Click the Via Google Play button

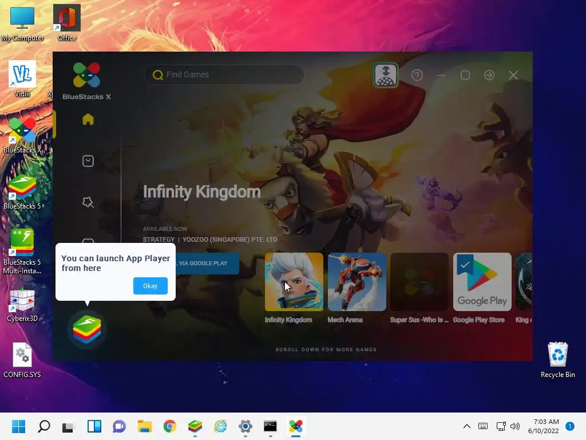(x=207, y=264)
